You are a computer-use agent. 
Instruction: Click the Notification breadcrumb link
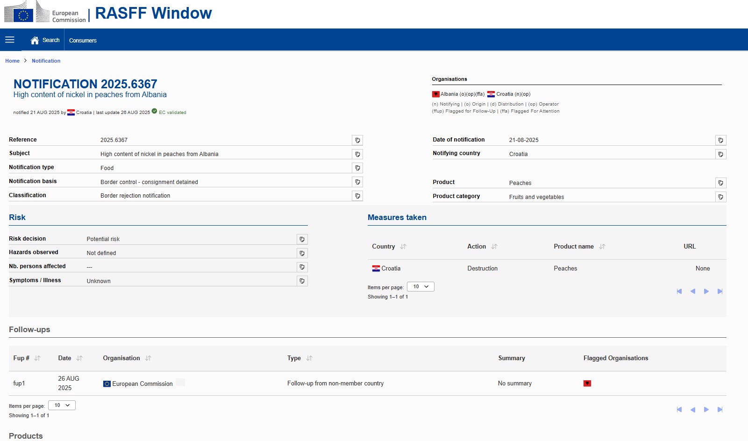[x=46, y=61]
